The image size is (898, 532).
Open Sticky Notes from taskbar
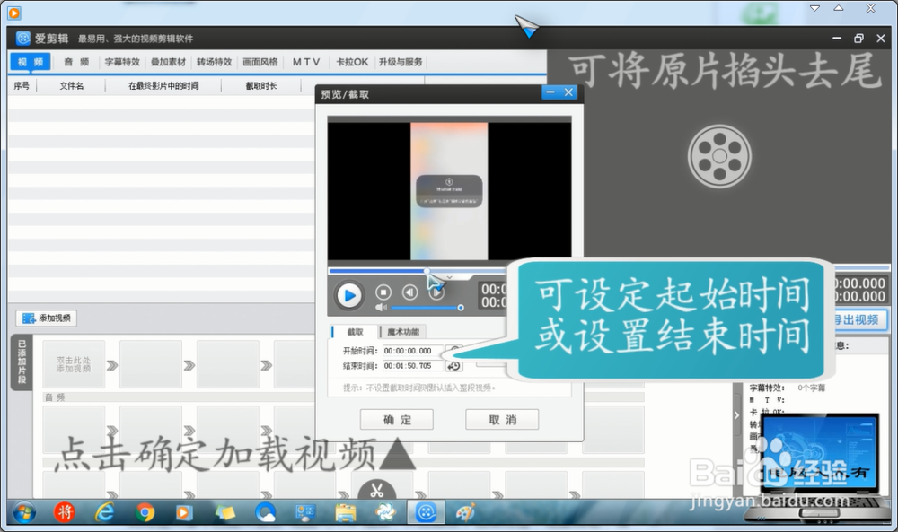click(225, 512)
